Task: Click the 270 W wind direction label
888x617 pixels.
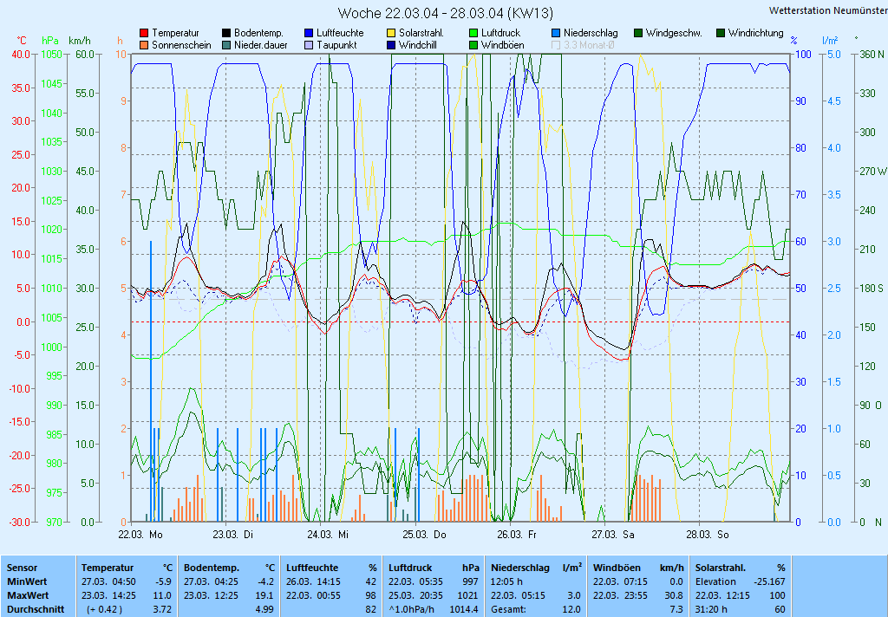Action: coord(873,171)
